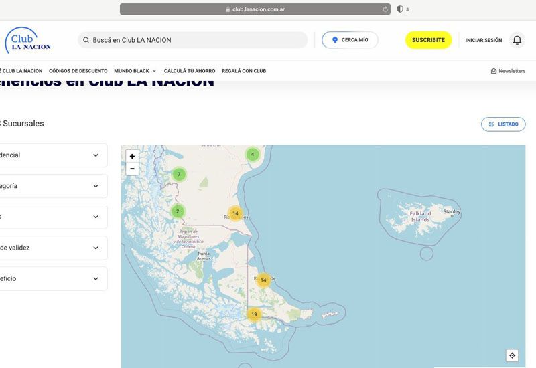Expand the MUNDO BLACK menu
This screenshot has width=536, height=368.
pyautogui.click(x=135, y=71)
